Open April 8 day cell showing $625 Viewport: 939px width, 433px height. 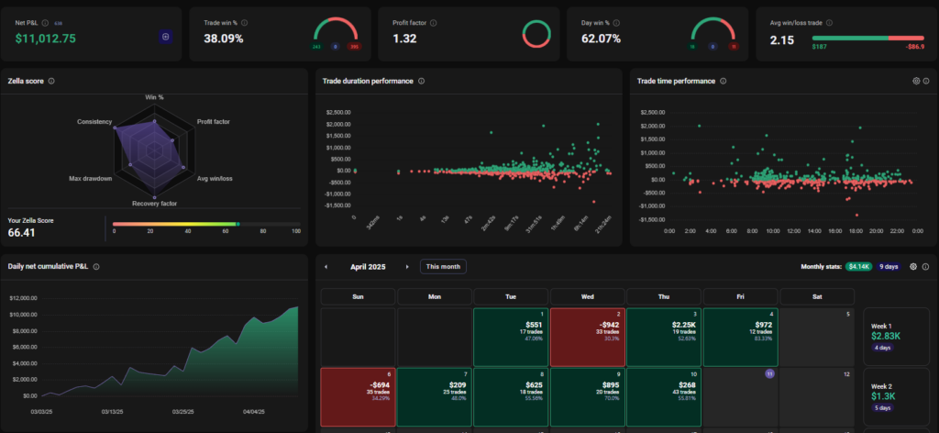tap(511, 397)
